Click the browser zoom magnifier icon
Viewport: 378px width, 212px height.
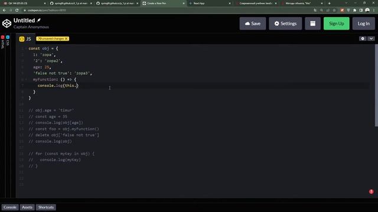point(321,11)
